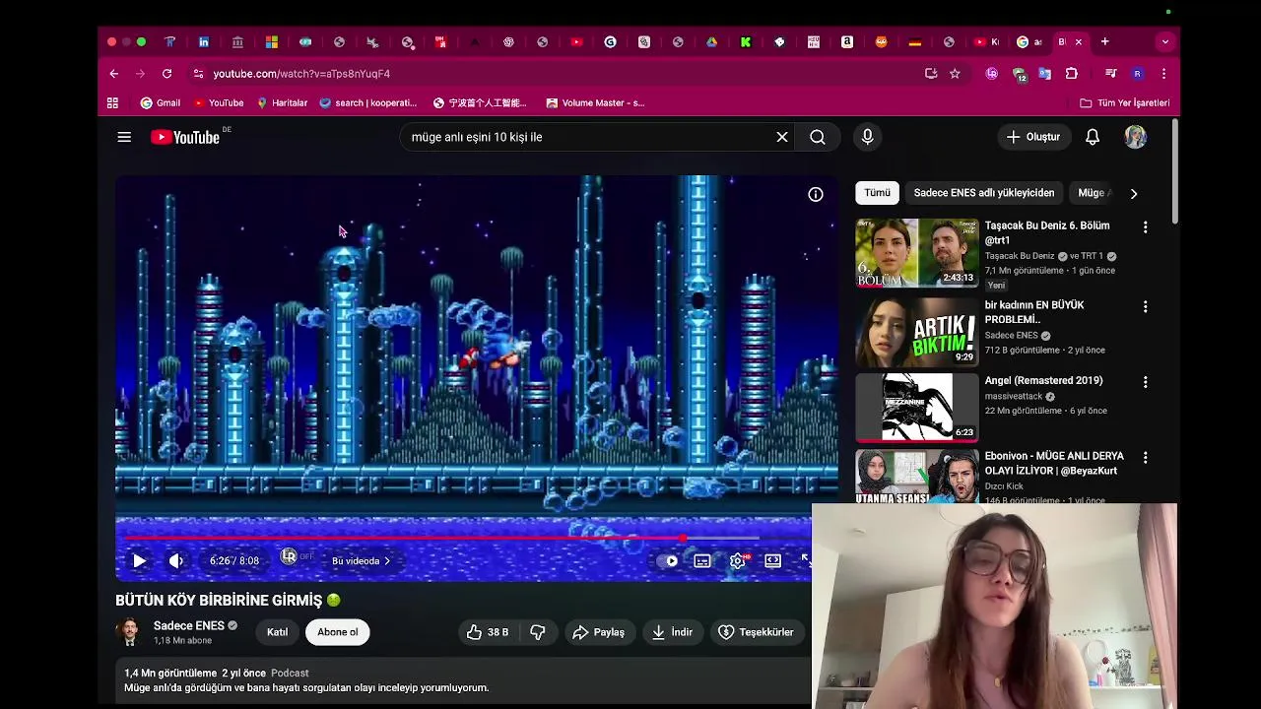The height and width of the screenshot is (709, 1261).
Task: Open options for bir kadının EN BÜYÜK PROBLEMİ
Action: coord(1145,307)
